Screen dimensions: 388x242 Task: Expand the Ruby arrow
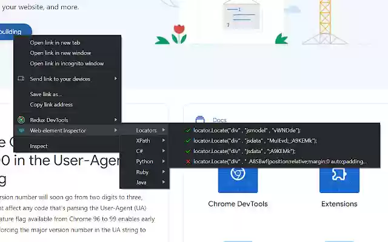pyautogui.click(x=164, y=172)
